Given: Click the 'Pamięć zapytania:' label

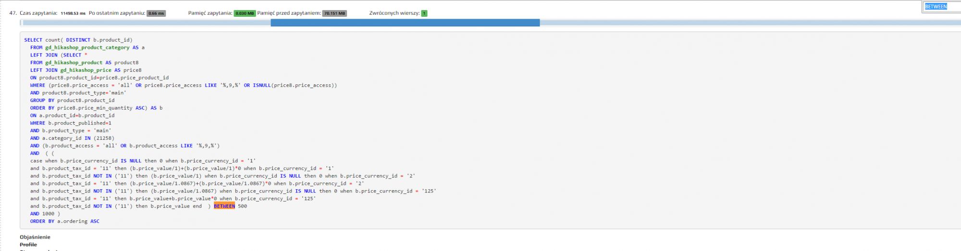Looking at the screenshot, I should [x=210, y=13].
